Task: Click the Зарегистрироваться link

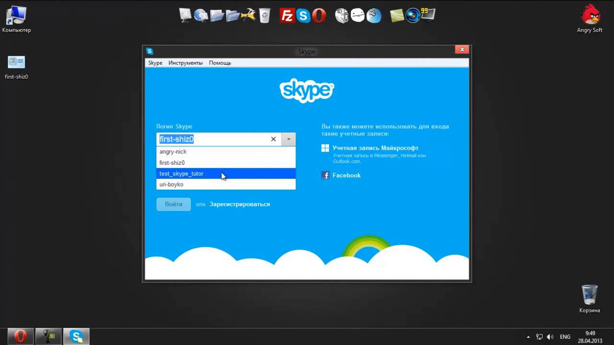Action: coord(239,204)
